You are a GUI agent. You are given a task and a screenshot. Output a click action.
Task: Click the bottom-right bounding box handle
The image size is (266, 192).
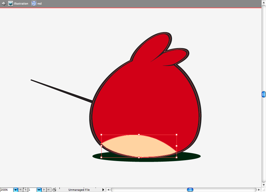[177, 157]
